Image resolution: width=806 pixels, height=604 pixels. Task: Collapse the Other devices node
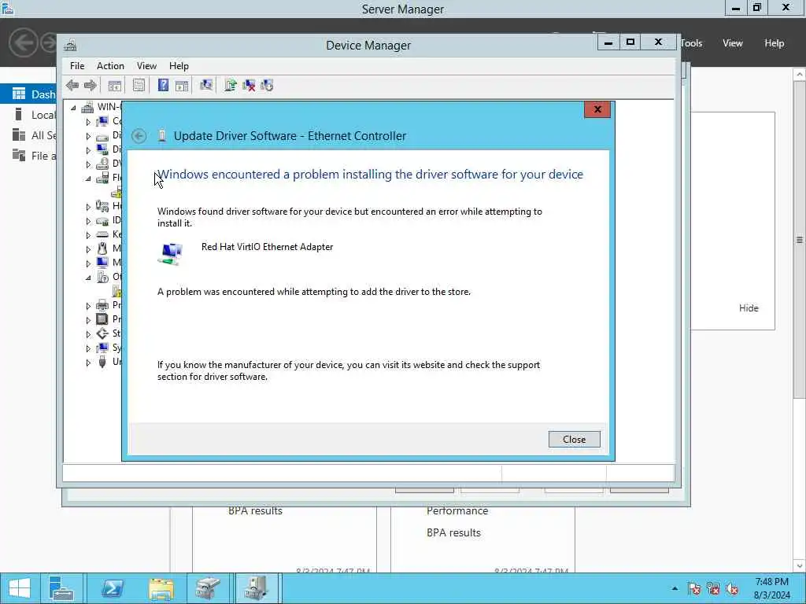tap(88, 278)
